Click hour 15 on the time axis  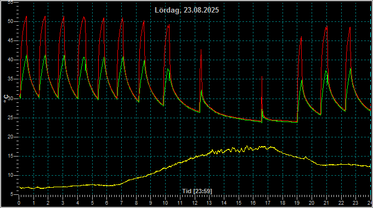(x=239, y=203)
